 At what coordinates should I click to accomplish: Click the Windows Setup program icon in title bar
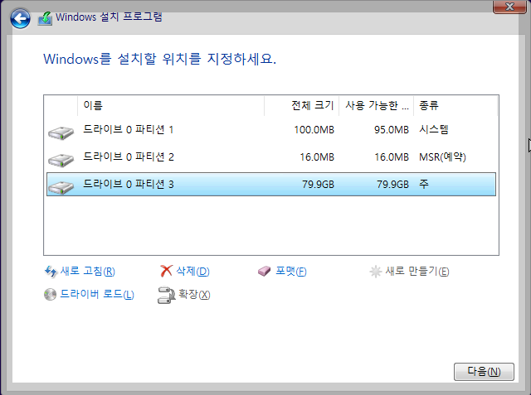click(x=45, y=18)
